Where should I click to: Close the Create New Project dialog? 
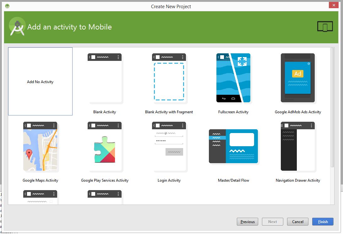pos(333,5)
